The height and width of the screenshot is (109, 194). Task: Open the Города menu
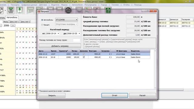click(104, 5)
